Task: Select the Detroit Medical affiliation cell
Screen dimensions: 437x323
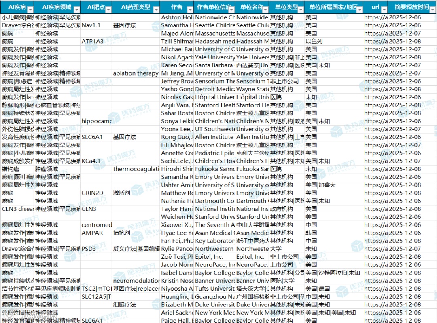Action: (214, 89)
